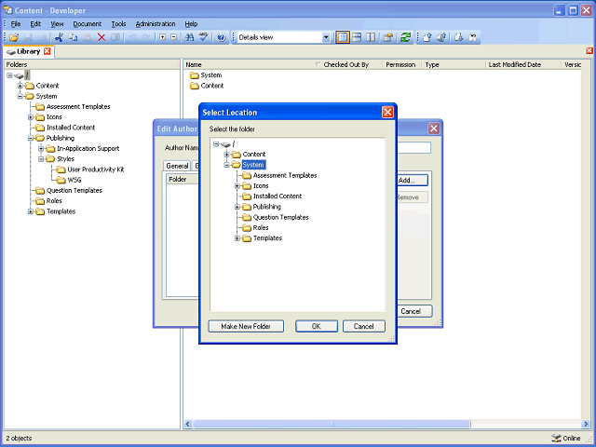Image resolution: width=596 pixels, height=447 pixels.
Task: Expand Icons in Select Location tree
Action: pyautogui.click(x=237, y=186)
